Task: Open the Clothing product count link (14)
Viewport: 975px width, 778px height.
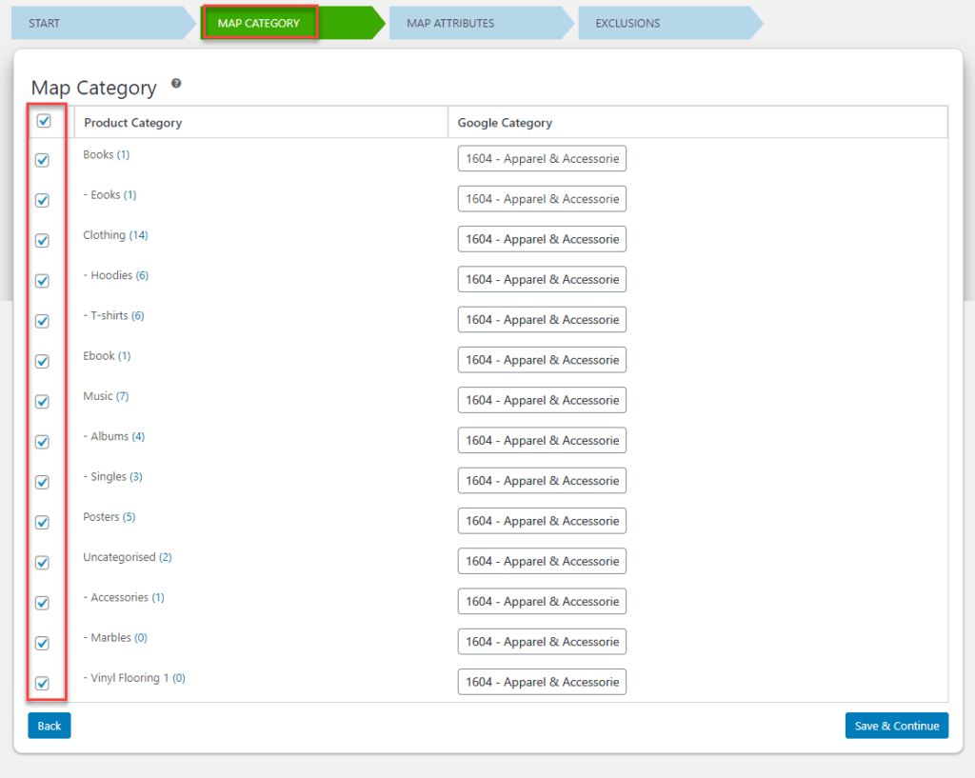Action: [139, 235]
